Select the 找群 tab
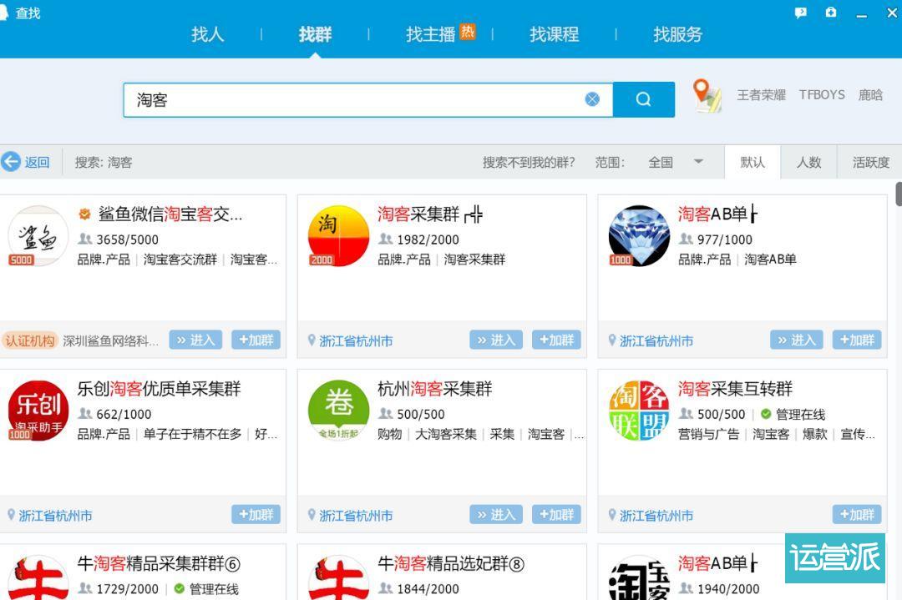This screenshot has width=902, height=600. 315,34
